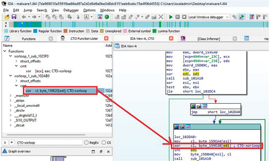The image size is (270, 161).
Task: Open the Debugger menu
Action: [71, 10]
